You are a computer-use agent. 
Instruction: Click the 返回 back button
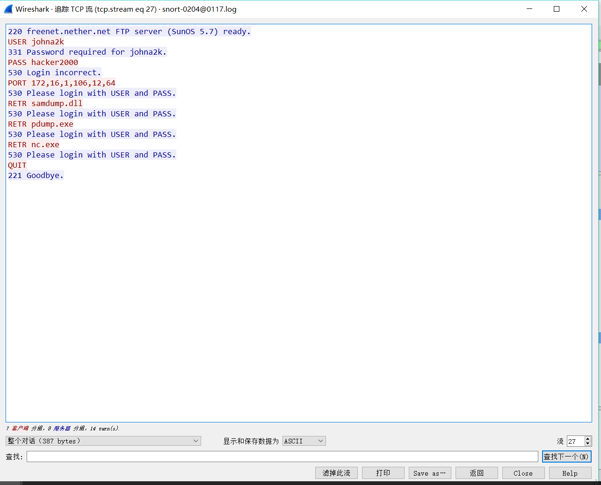[477, 473]
